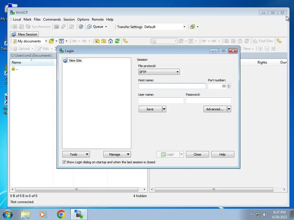Click the remote home directory icon

[x=240, y=41]
